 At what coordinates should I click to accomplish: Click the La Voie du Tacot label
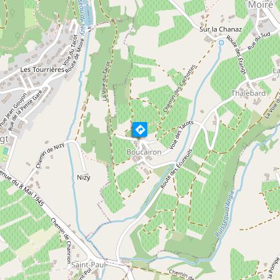point(107,81)
